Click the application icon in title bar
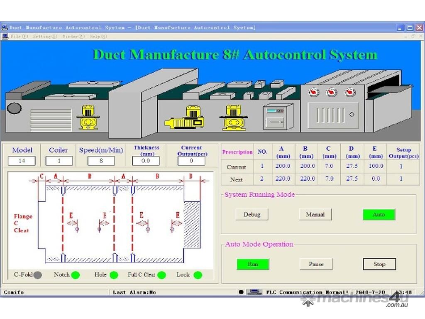 click(5, 28)
